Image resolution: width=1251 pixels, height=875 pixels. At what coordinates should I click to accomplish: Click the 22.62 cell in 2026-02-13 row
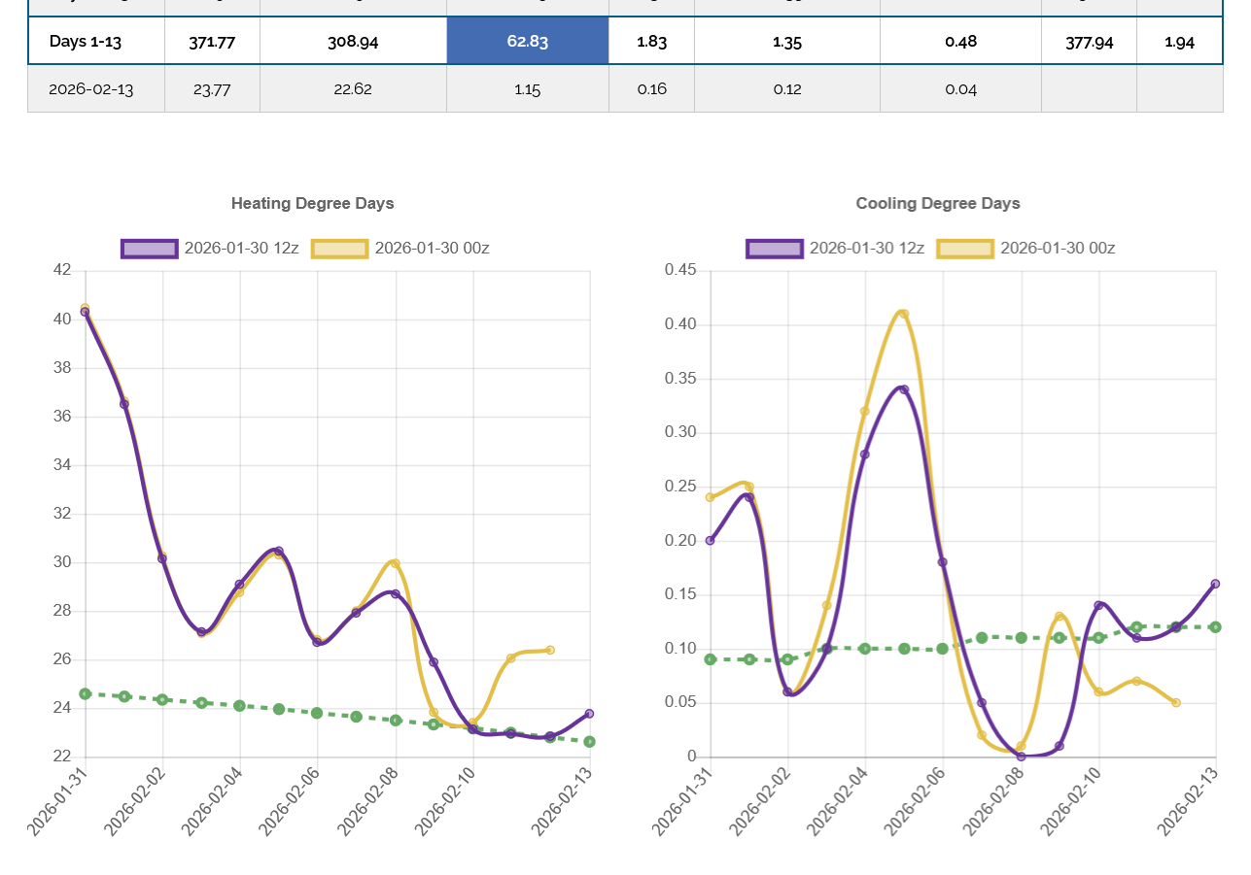(353, 89)
